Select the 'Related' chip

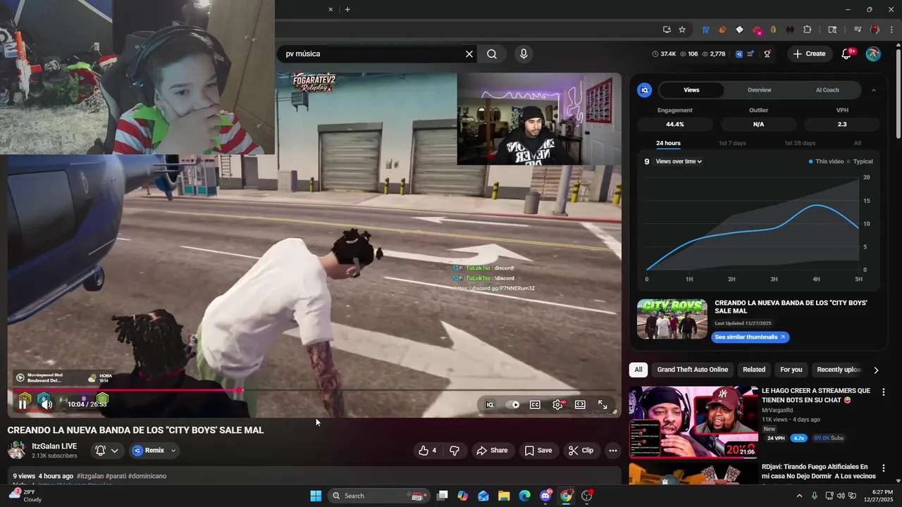[x=754, y=370]
